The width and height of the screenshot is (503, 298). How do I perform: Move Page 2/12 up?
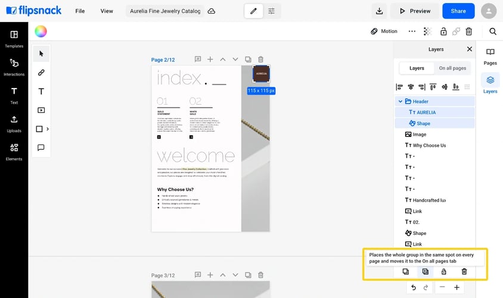(x=223, y=59)
